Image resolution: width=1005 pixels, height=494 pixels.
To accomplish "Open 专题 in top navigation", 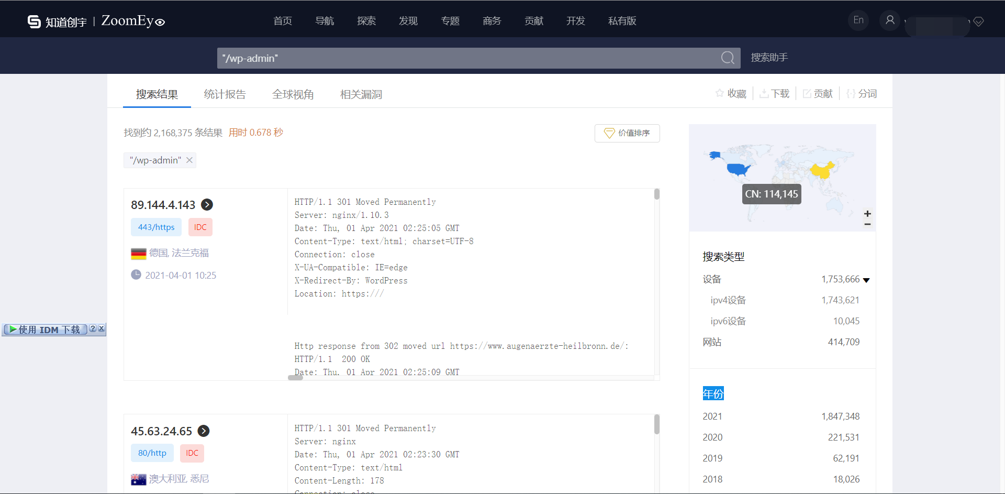I will click(x=450, y=21).
